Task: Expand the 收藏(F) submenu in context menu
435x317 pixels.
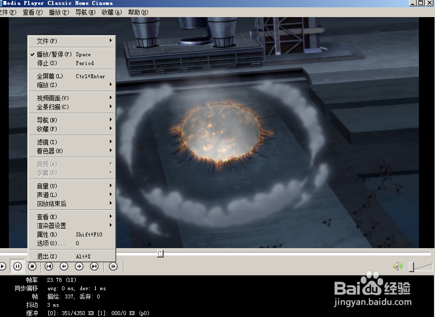Action: pos(72,129)
